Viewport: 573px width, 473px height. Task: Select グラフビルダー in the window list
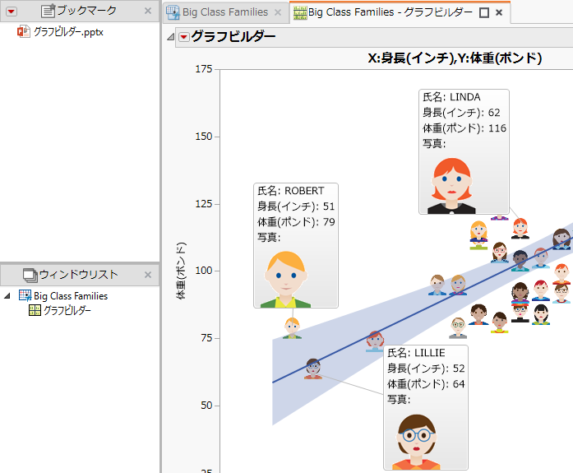[67, 310]
